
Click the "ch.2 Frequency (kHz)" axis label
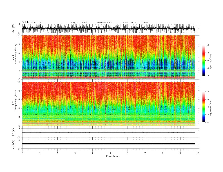pos(15,100)
